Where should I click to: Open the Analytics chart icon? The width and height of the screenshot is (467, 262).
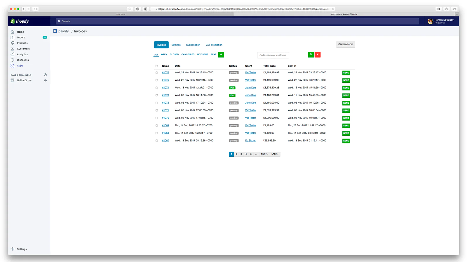pos(13,54)
